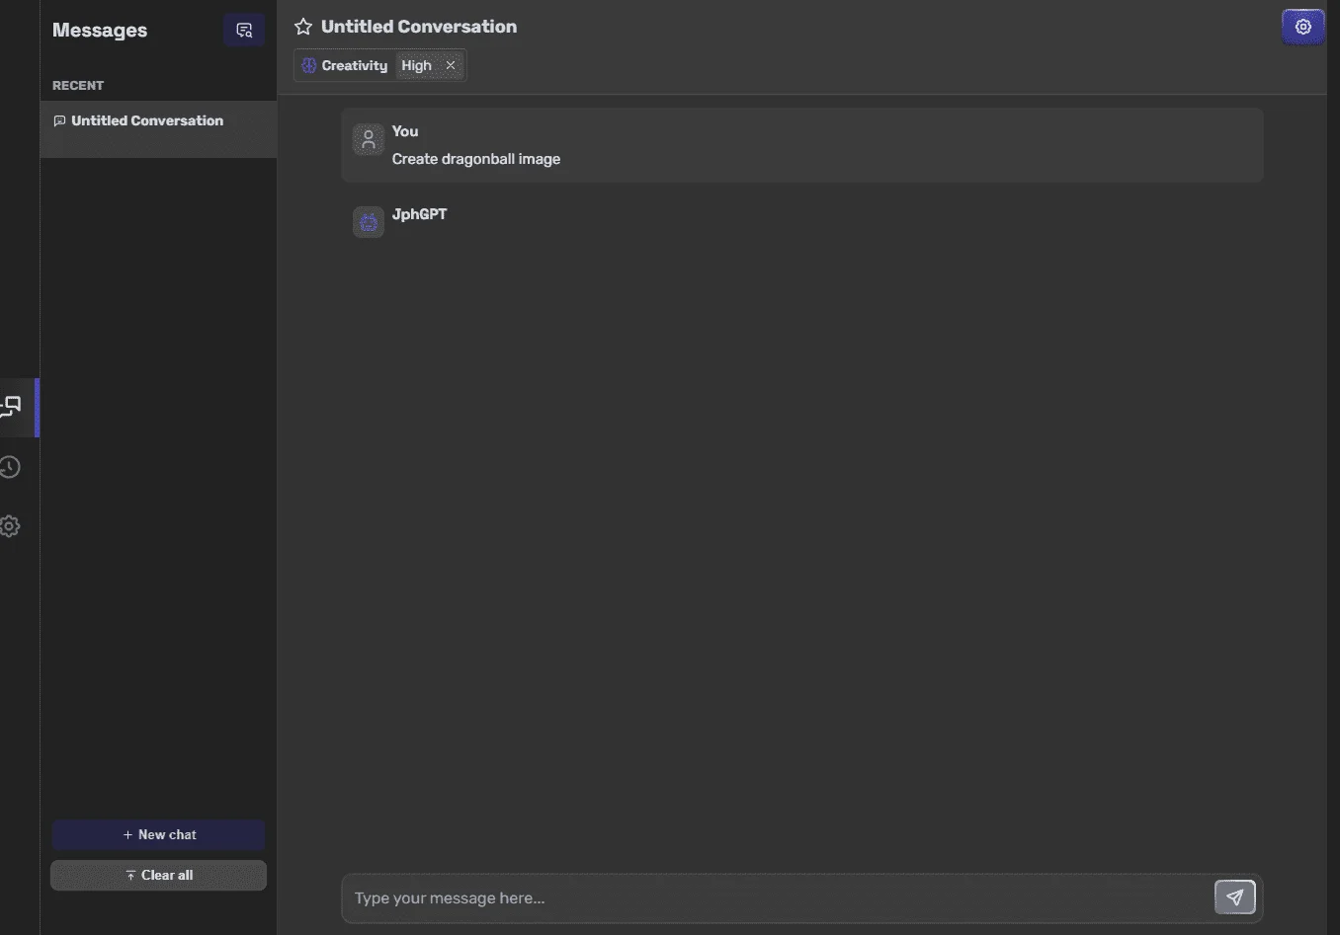Open the High creativity level selector
This screenshot has height=935, width=1340.
pos(416,65)
